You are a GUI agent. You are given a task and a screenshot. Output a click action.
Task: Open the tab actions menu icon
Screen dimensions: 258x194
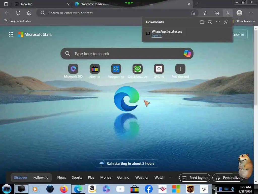(6, 4)
